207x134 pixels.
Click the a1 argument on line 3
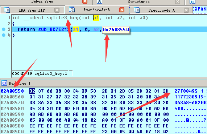pos(76,29)
